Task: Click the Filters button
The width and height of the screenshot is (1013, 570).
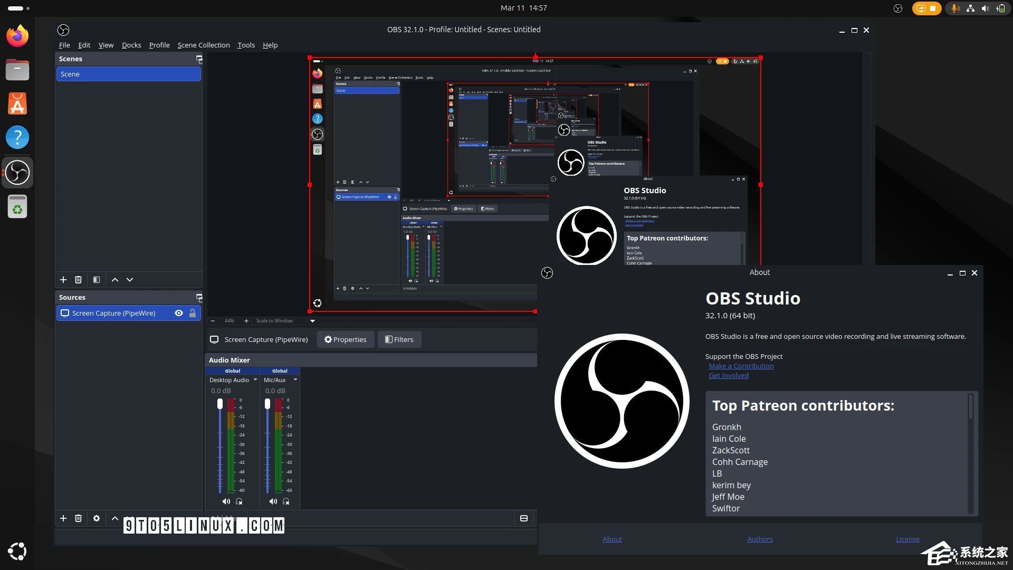Action: click(399, 339)
